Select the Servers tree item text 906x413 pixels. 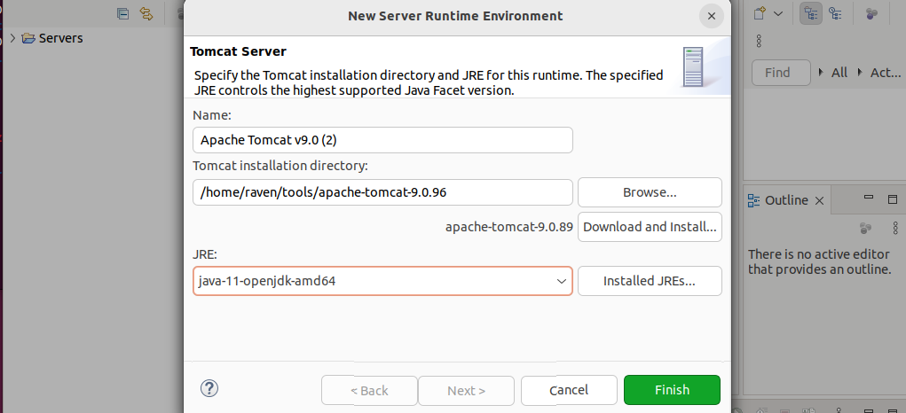click(60, 38)
